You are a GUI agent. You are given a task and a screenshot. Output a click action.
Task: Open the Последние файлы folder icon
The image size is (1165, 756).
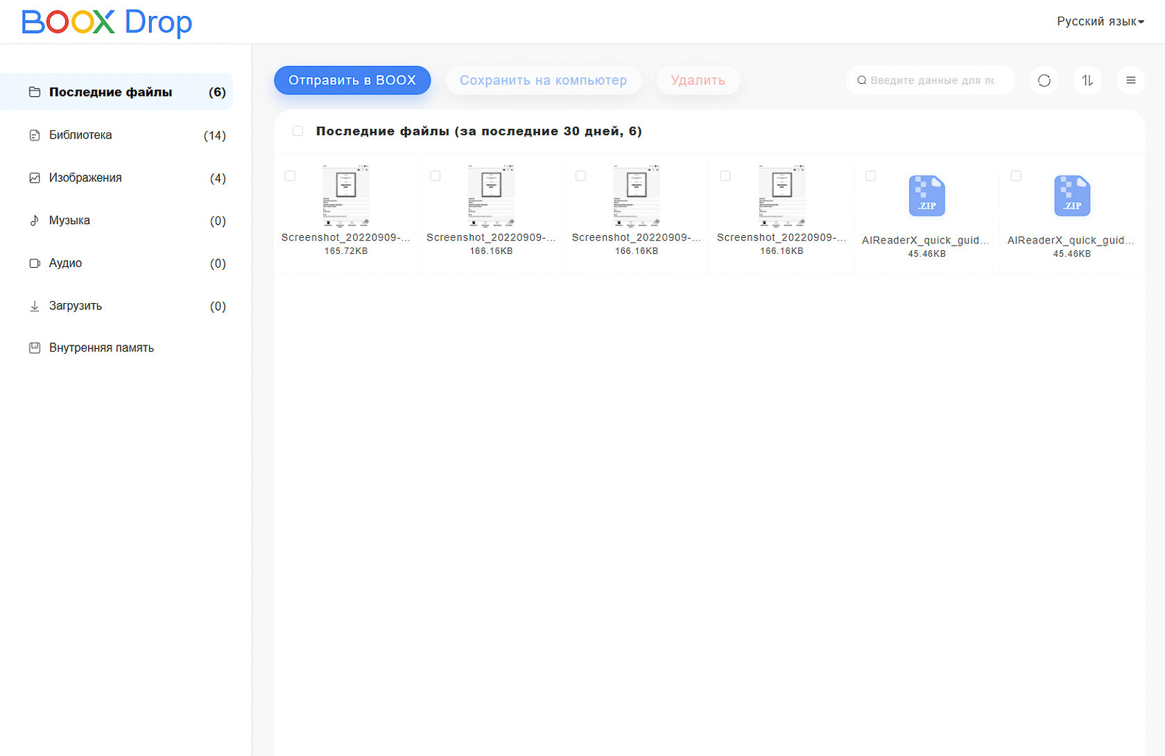(x=34, y=92)
